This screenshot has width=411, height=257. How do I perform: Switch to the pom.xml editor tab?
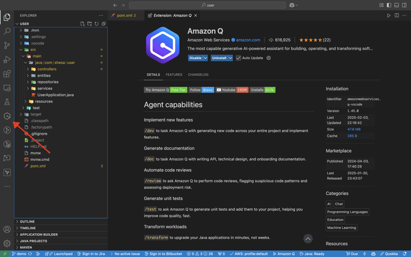pyautogui.click(x=124, y=15)
